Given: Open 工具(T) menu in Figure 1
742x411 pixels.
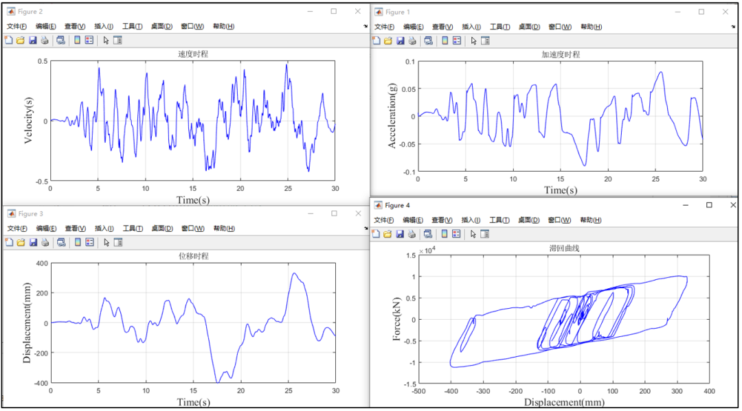Looking at the screenshot, I should pyautogui.click(x=499, y=27).
